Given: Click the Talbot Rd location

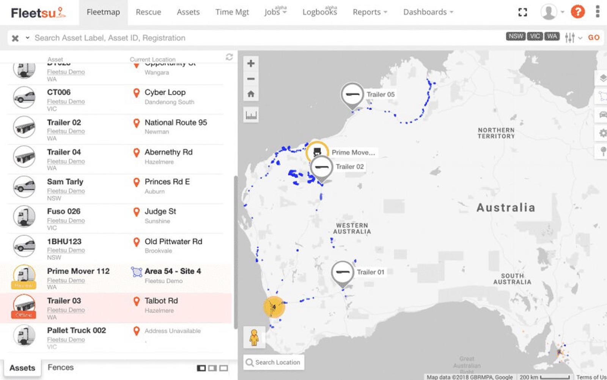Looking at the screenshot, I should [x=161, y=301].
